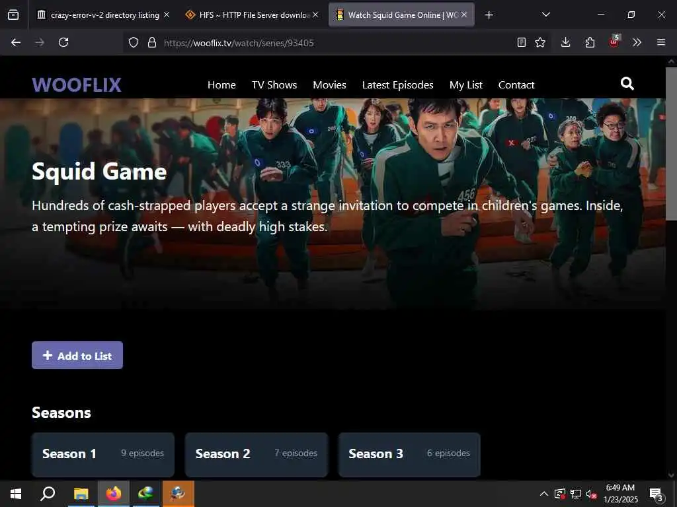Open File Explorer from taskbar
677x507 pixels.
pyautogui.click(x=81, y=494)
